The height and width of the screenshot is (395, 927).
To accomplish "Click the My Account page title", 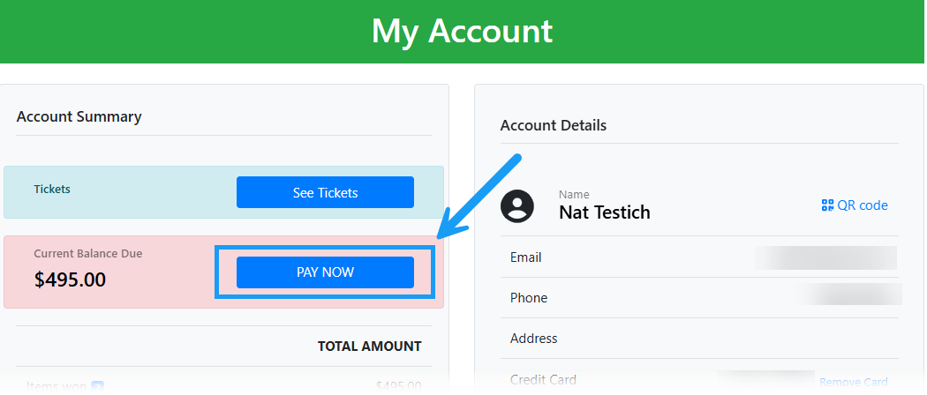I will click(462, 31).
